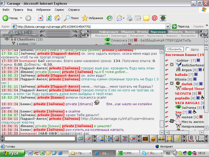Click the edit page toolbar icon

pyautogui.click(x=138, y=18)
